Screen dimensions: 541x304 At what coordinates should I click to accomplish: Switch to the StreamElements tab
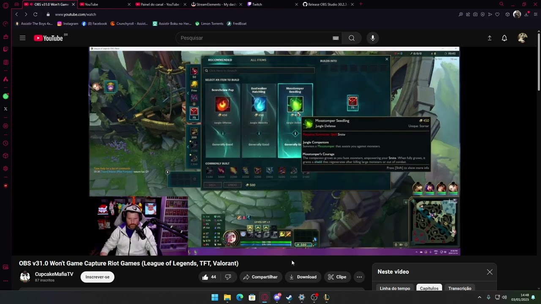216,4
